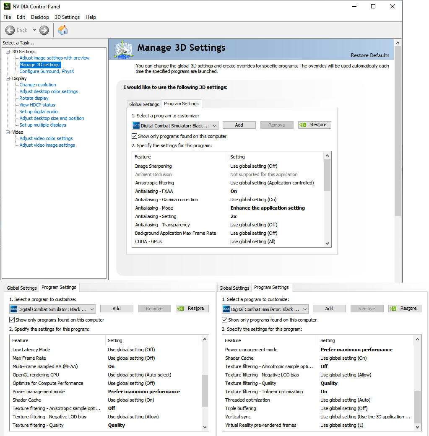Open Adjust image settings with preview
Screen dimensions: 429x436
tap(55, 58)
